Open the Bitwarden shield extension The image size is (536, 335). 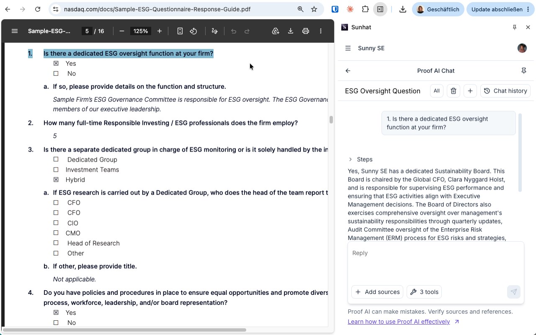(335, 9)
